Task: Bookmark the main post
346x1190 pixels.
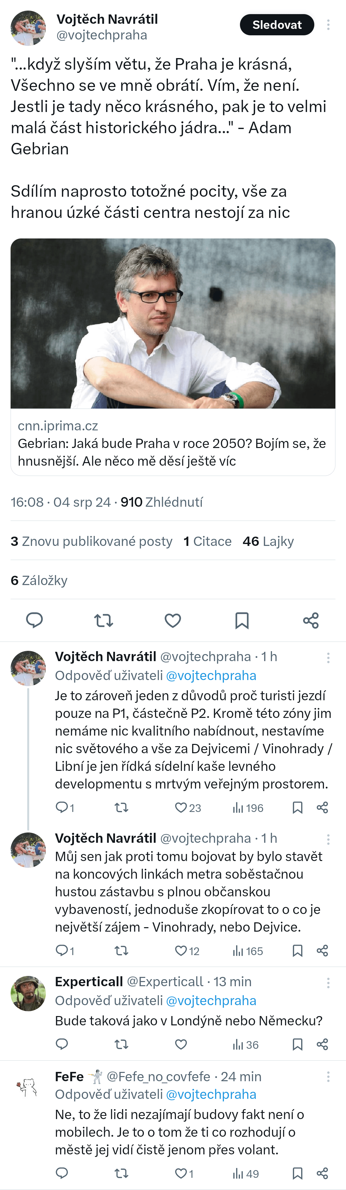Action: (242, 620)
